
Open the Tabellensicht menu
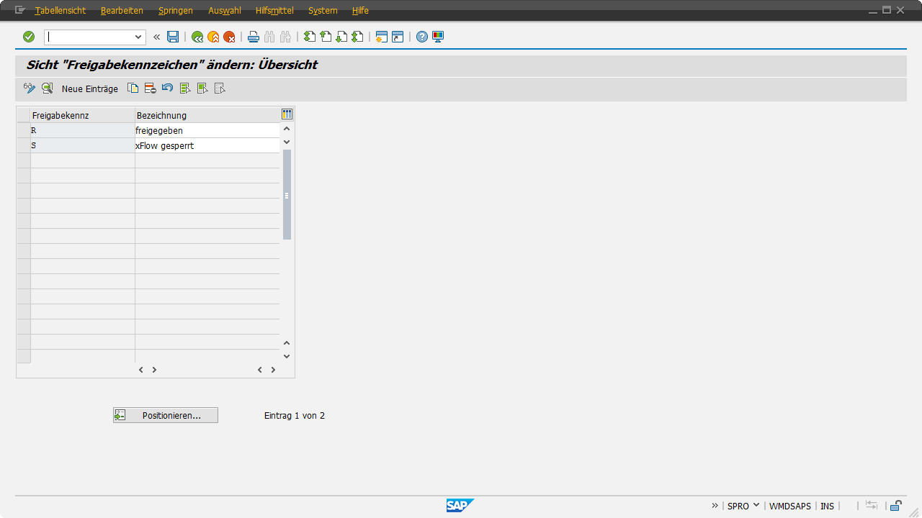60,11
